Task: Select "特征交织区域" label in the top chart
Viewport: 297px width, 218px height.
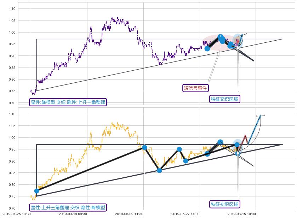Action: pyautogui.click(x=225, y=99)
